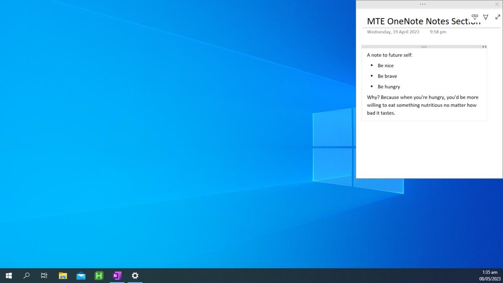This screenshot has height=283, width=503.
Task: Open File Explorer from the taskbar
Action: pos(63,275)
